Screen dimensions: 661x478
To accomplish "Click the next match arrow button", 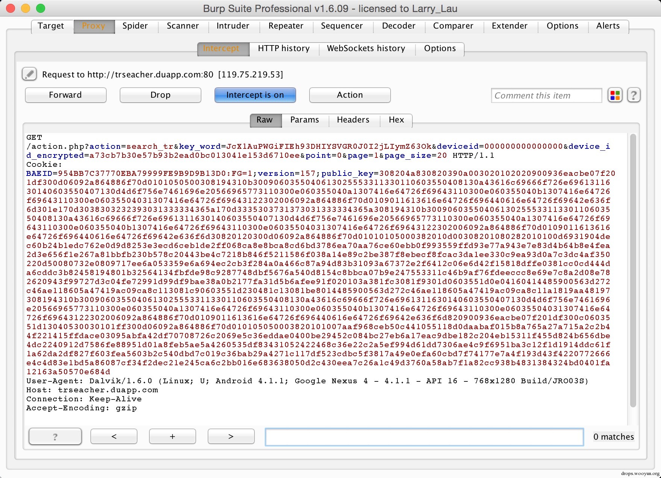I will coord(231,436).
